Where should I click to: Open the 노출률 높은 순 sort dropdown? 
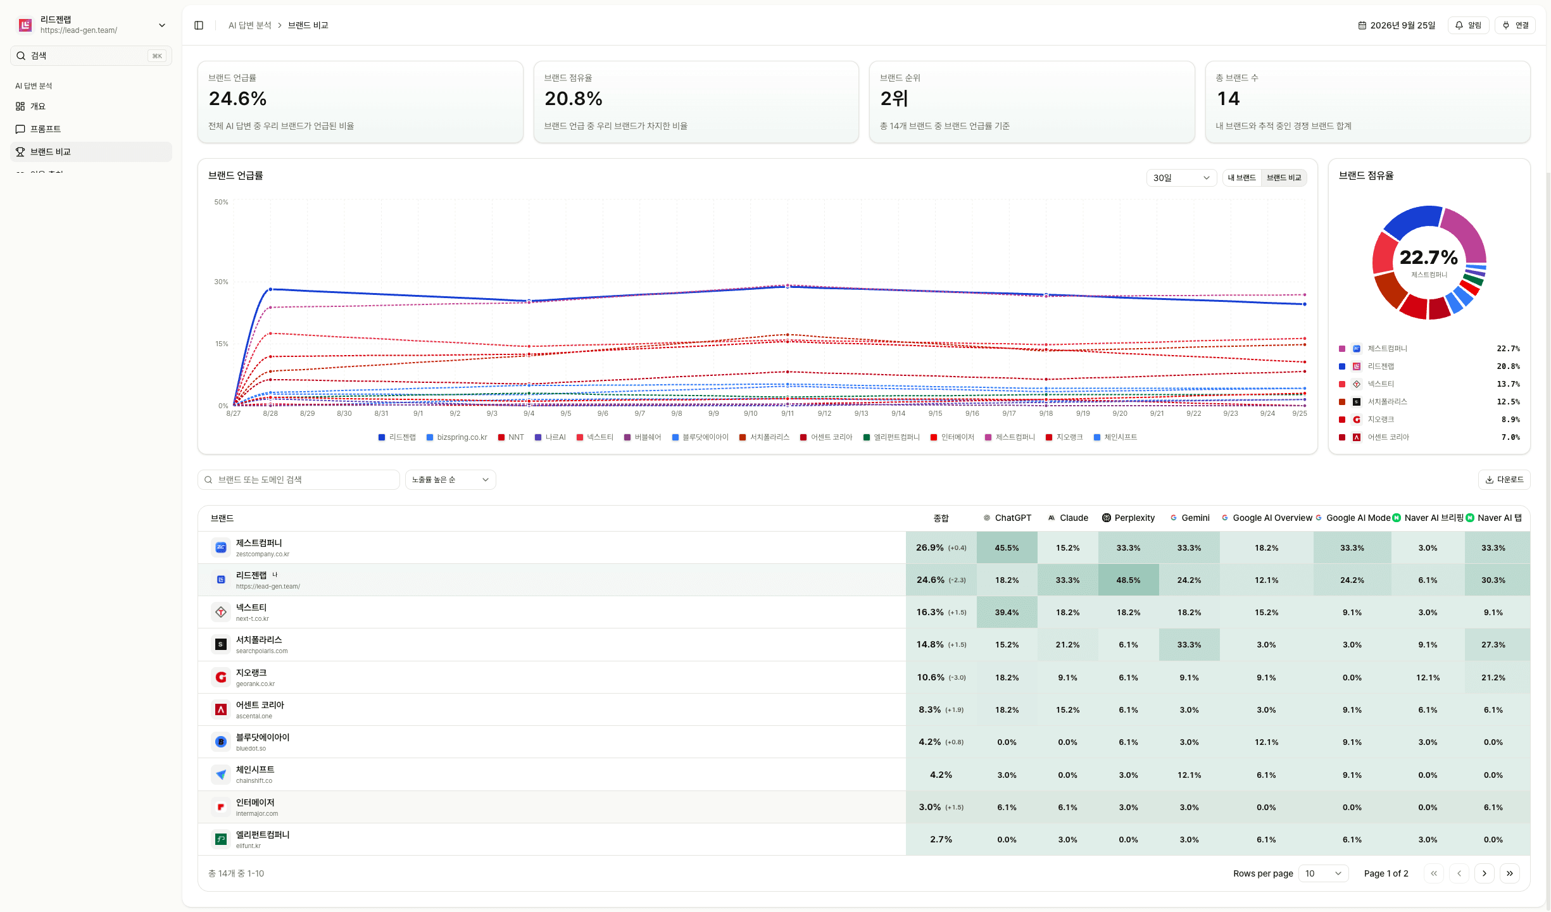[x=450, y=480]
